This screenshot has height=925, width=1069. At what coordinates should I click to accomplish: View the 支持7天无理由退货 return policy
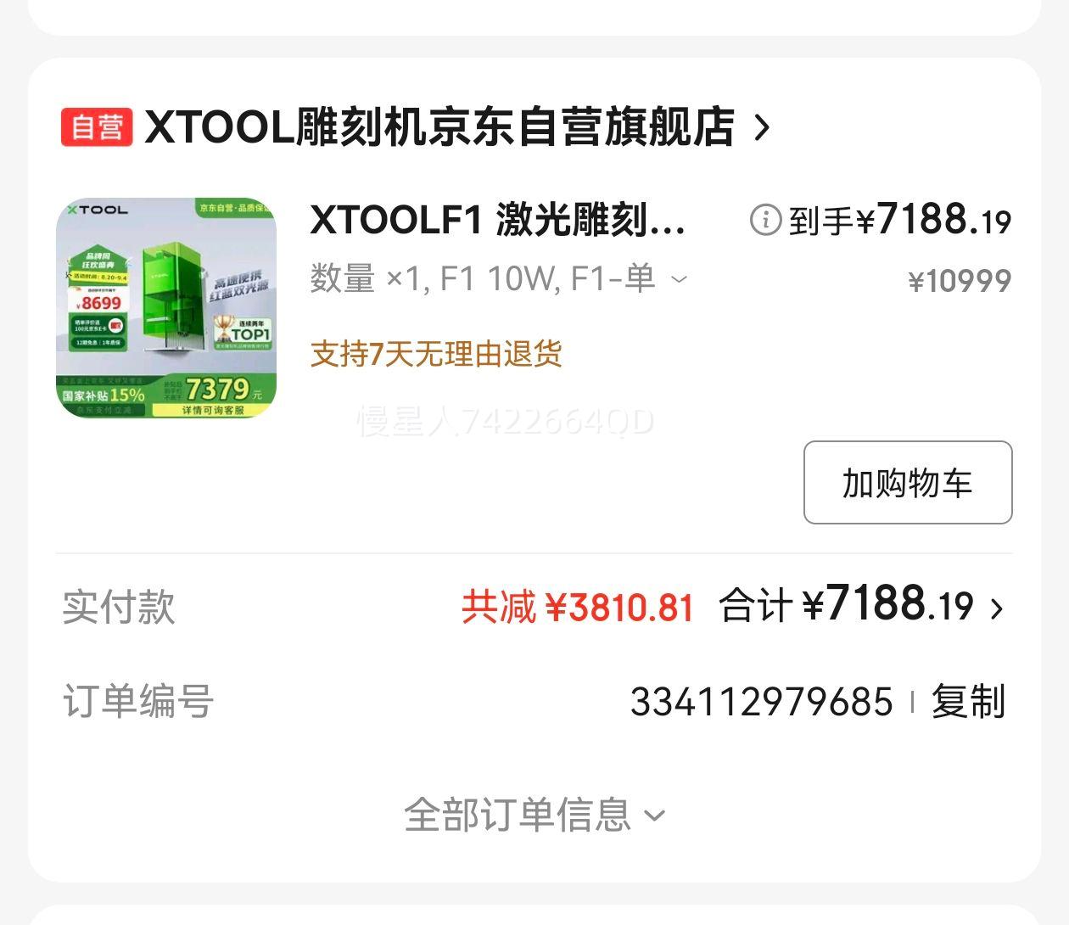coord(436,354)
